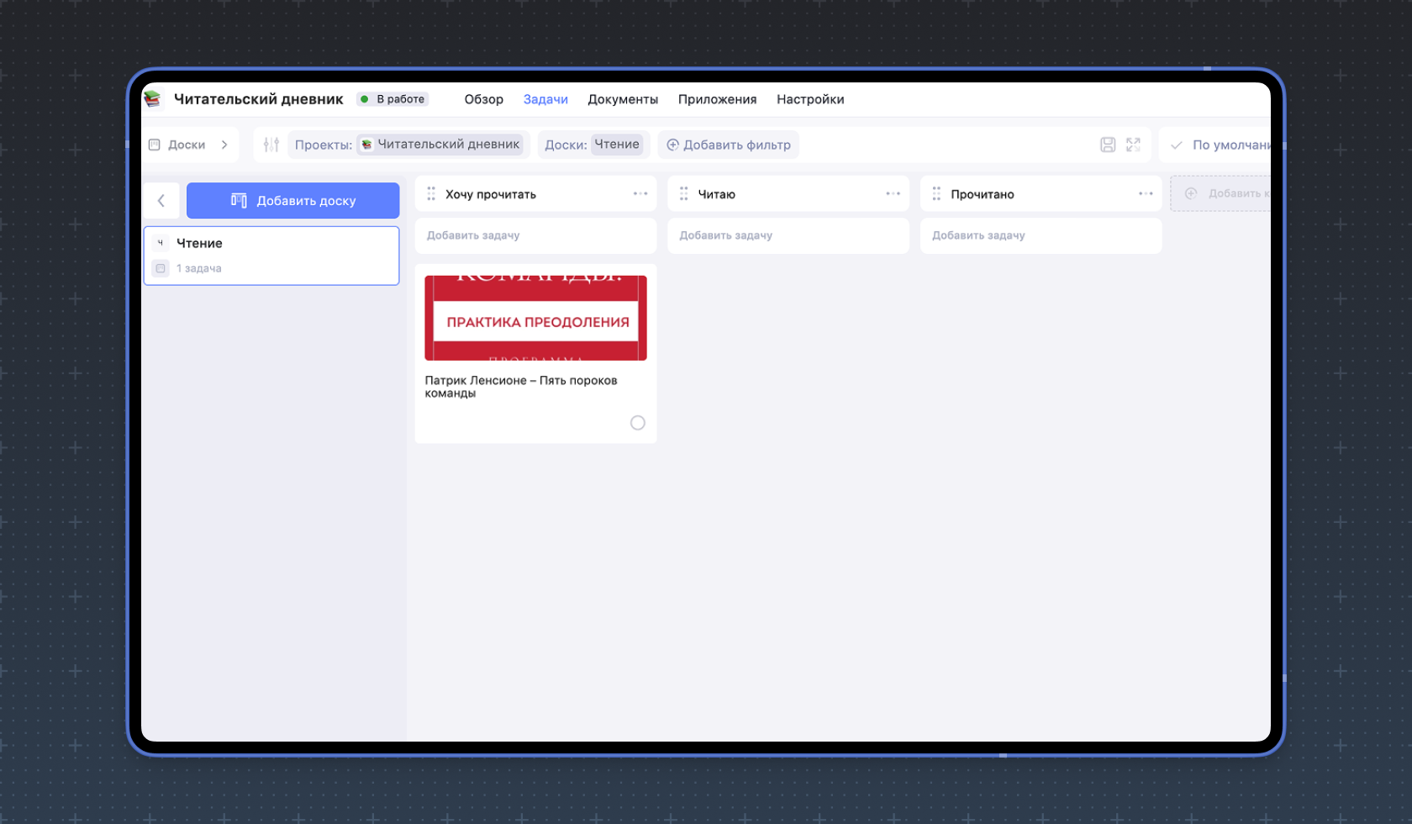Image resolution: width=1412 pixels, height=824 pixels.
Task: Open the Документы tab
Action: click(622, 99)
